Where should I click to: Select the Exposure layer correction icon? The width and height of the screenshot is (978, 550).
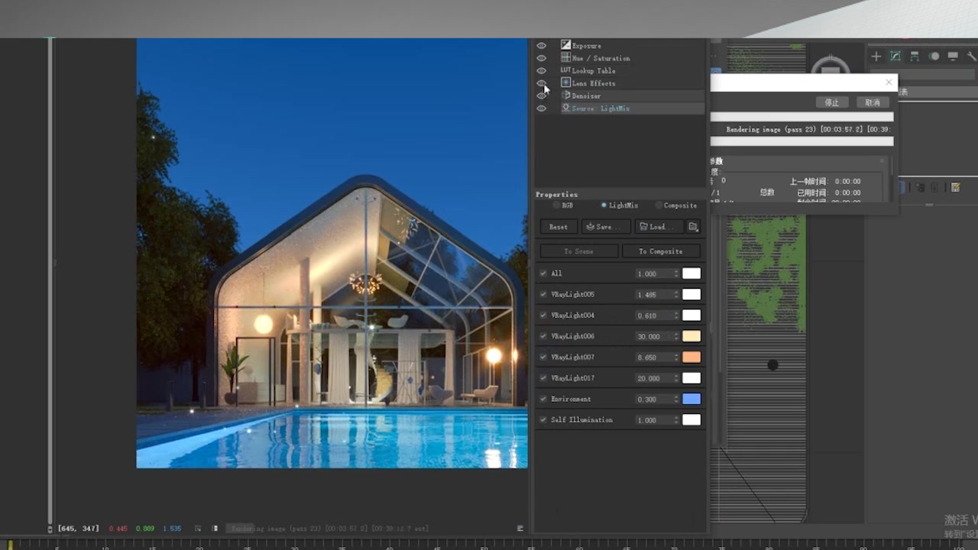(565, 45)
